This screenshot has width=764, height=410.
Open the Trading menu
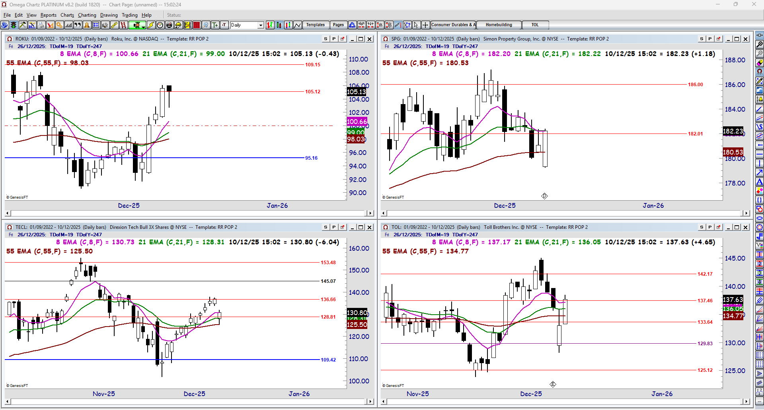click(x=129, y=15)
